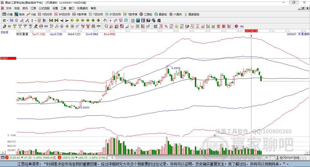
Task: Open the 窗口 menu
Action: (71, 8)
